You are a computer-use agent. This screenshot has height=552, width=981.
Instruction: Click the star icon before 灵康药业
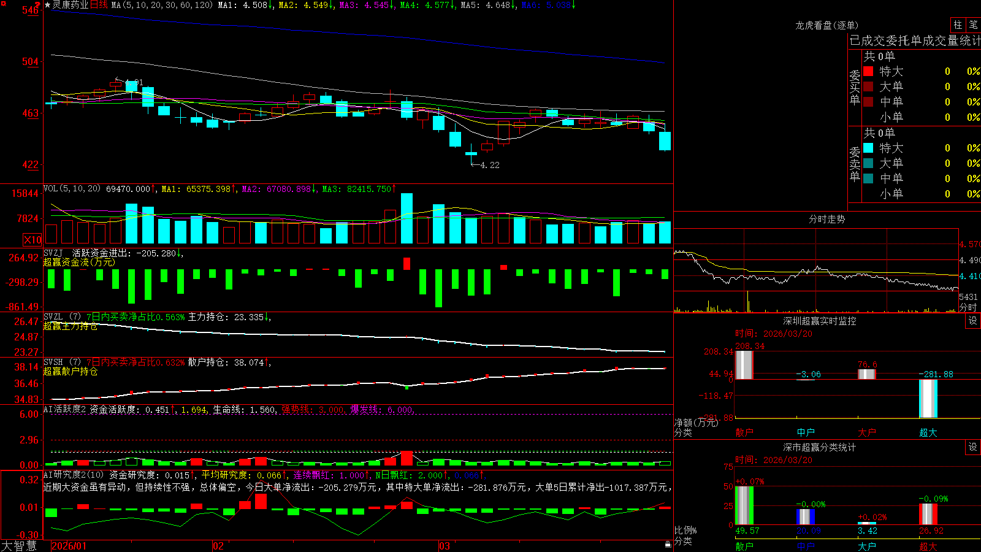[48, 5]
